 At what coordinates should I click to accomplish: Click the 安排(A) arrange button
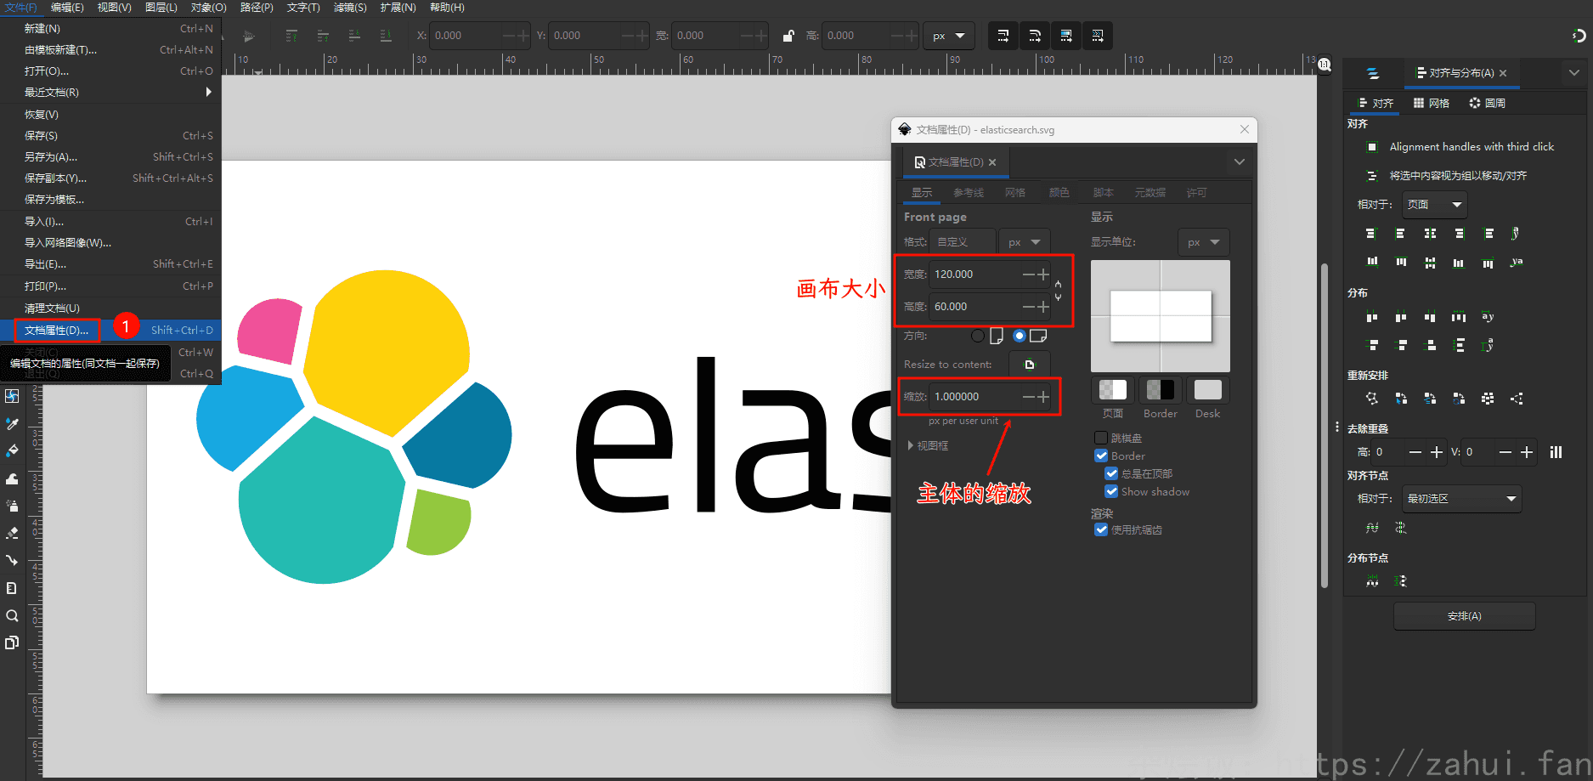(1464, 616)
